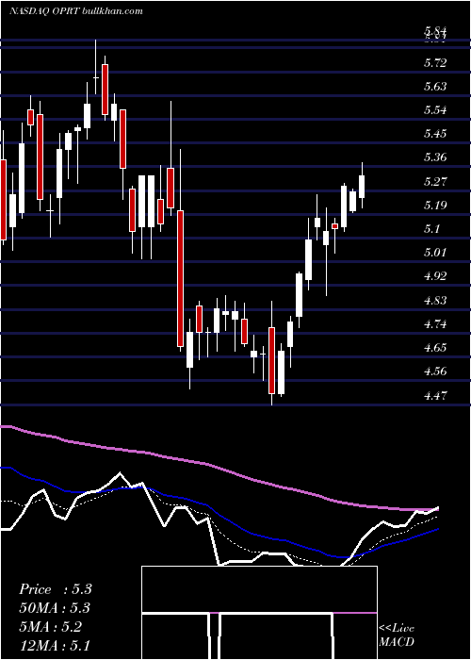Click the 5.1 price axis label

(x=431, y=229)
